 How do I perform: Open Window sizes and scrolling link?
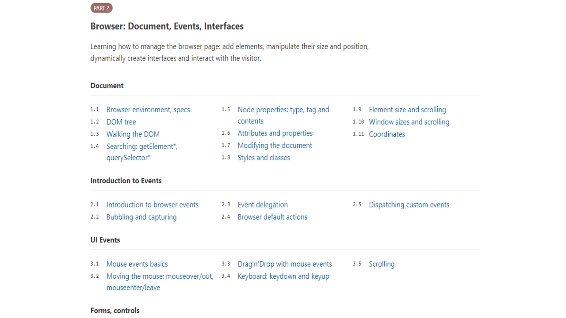[x=409, y=122]
